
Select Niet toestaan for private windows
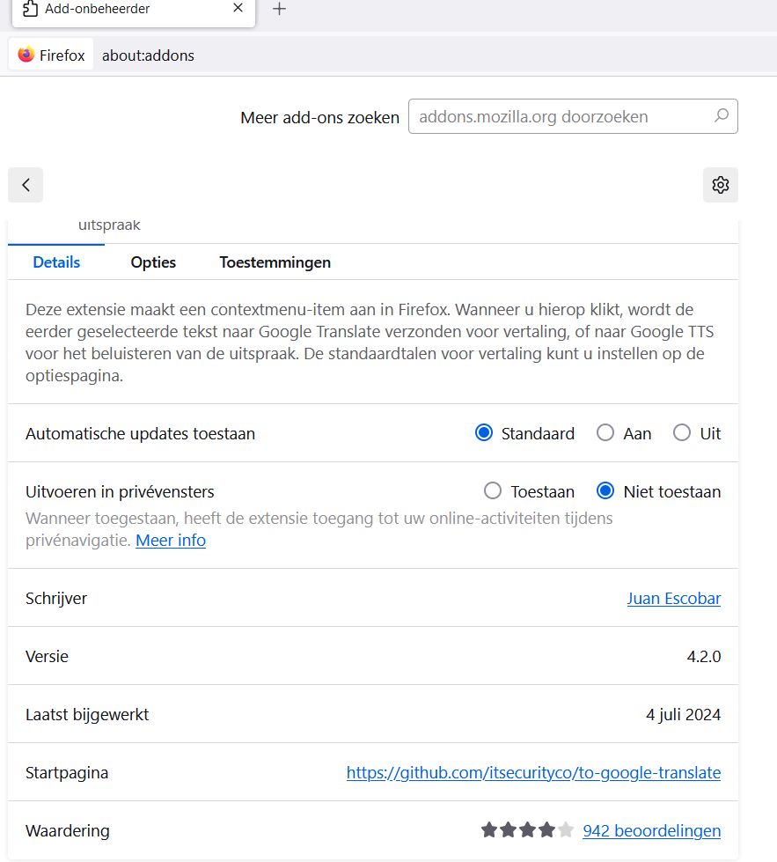click(x=605, y=491)
